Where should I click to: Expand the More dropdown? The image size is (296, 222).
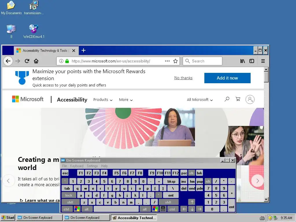coord(126,99)
